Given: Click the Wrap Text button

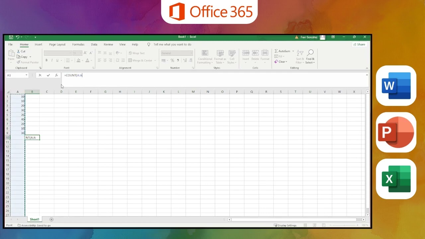Looking at the screenshot, I should 136,53.
